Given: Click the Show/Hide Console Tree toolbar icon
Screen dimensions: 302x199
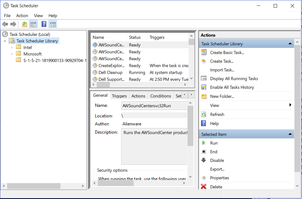Looking at the screenshot, I should pyautogui.click(x=33, y=24).
